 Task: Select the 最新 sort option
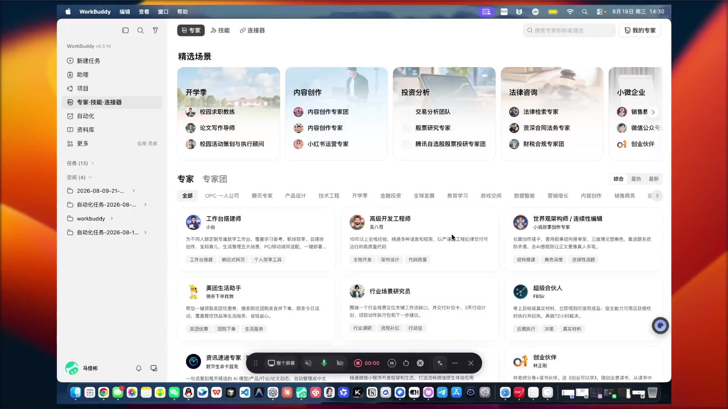[x=654, y=179]
